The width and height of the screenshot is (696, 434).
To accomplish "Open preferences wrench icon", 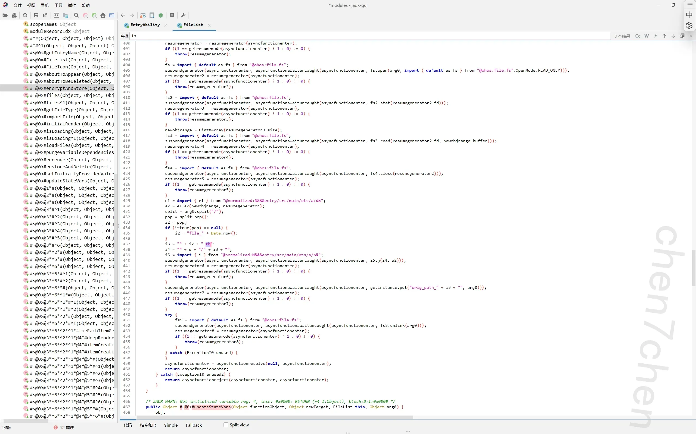I will point(183,15).
